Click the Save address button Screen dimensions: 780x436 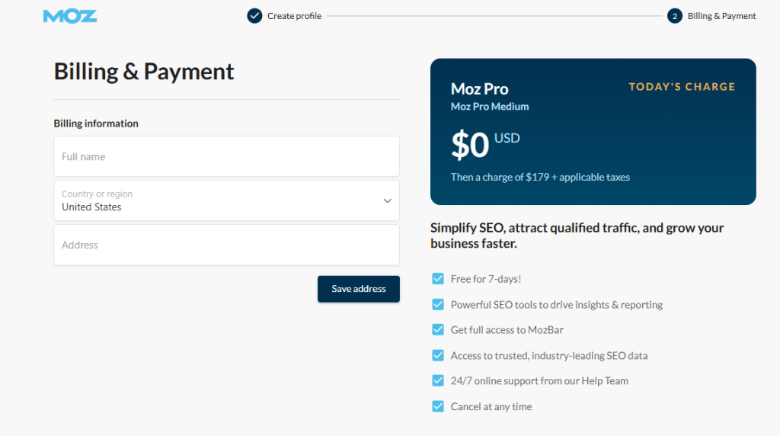coord(359,289)
